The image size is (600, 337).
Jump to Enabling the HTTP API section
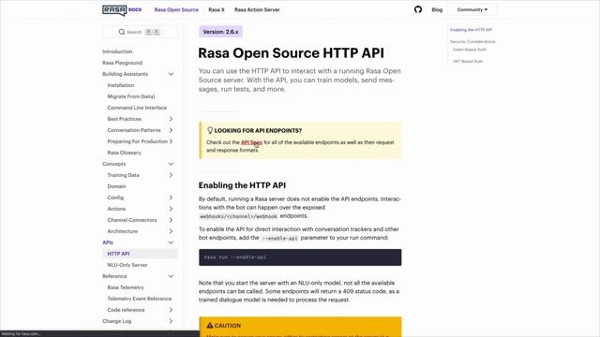click(471, 30)
